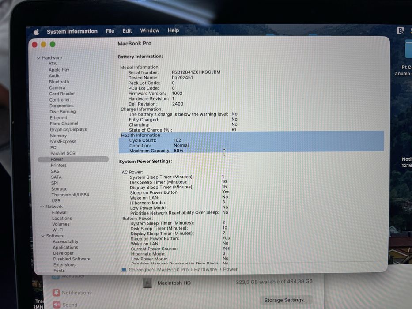
Task: Click the Maximum Capacity 88% value
Action: (179, 151)
